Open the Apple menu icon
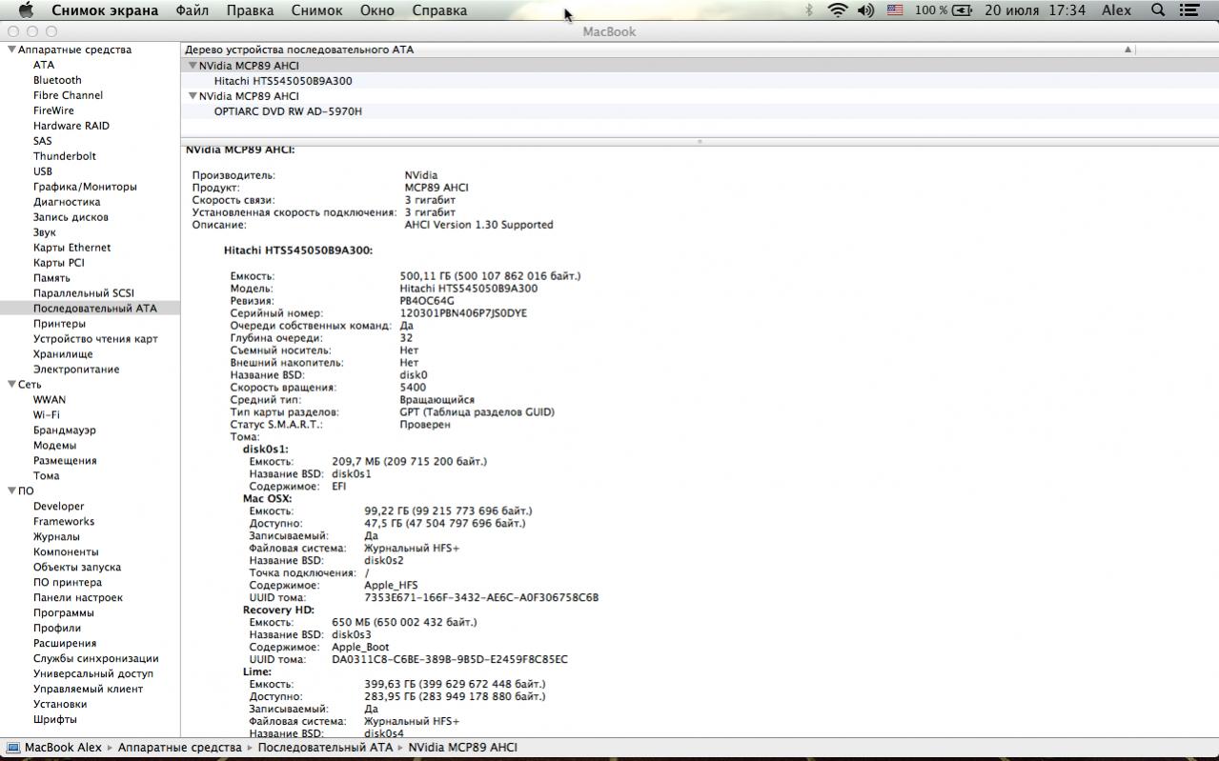The height and width of the screenshot is (761, 1219). (x=26, y=10)
